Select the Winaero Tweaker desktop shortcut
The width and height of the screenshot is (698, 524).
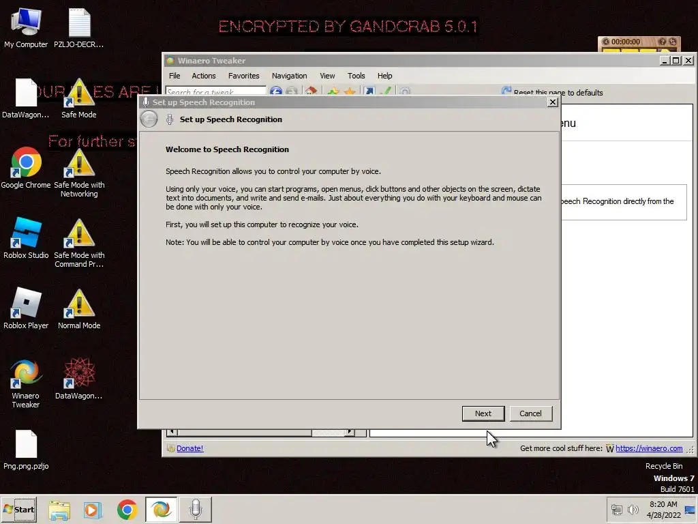coord(26,383)
